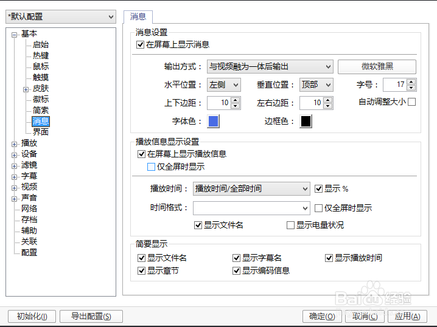Toggle 显示编码信息 checkbox
Viewport: 437px width, 327px height.
[x=236, y=270]
